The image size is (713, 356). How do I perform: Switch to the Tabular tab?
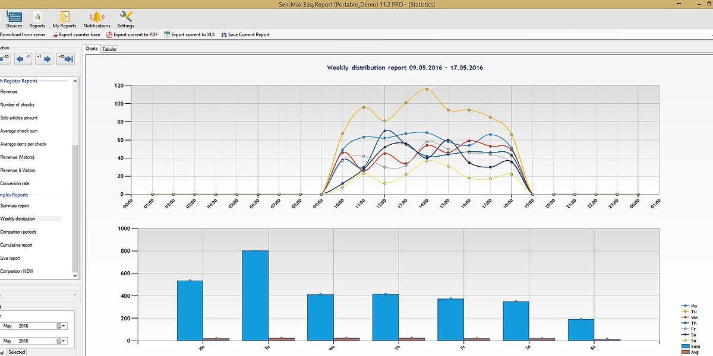pyautogui.click(x=109, y=49)
